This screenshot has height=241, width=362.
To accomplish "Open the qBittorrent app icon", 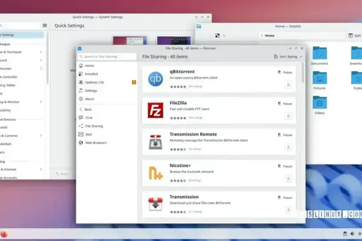I will pyautogui.click(x=156, y=79).
